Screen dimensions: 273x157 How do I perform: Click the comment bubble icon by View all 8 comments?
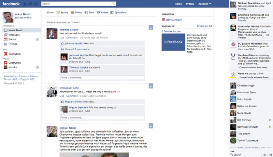click(62, 49)
